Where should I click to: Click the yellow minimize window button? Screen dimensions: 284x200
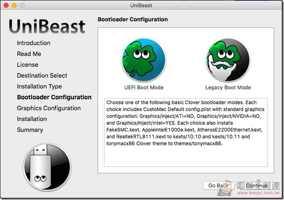tap(14, 5)
